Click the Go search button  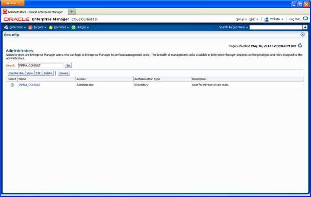[x=68, y=65]
